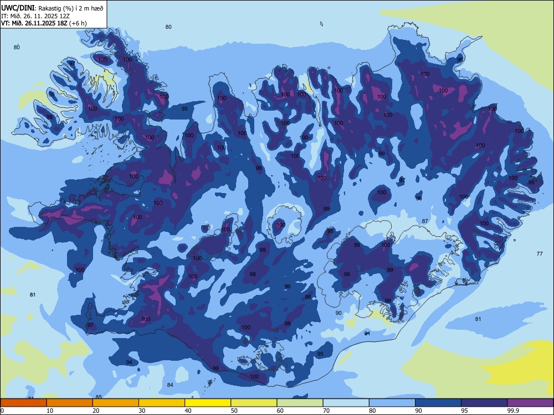Select the '85' humidity value in the southwest sea

pyautogui.click(x=99, y=397)
